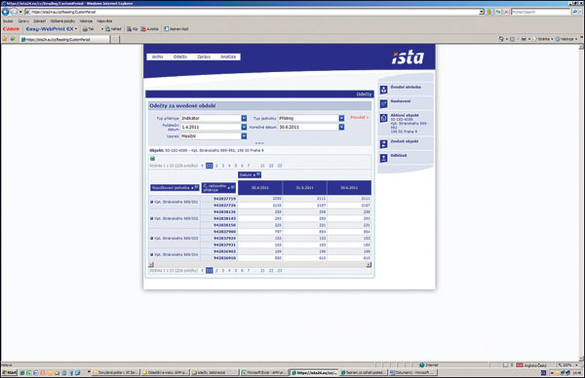
Task: Open the Nastavení settings icon
Action: coord(383,104)
